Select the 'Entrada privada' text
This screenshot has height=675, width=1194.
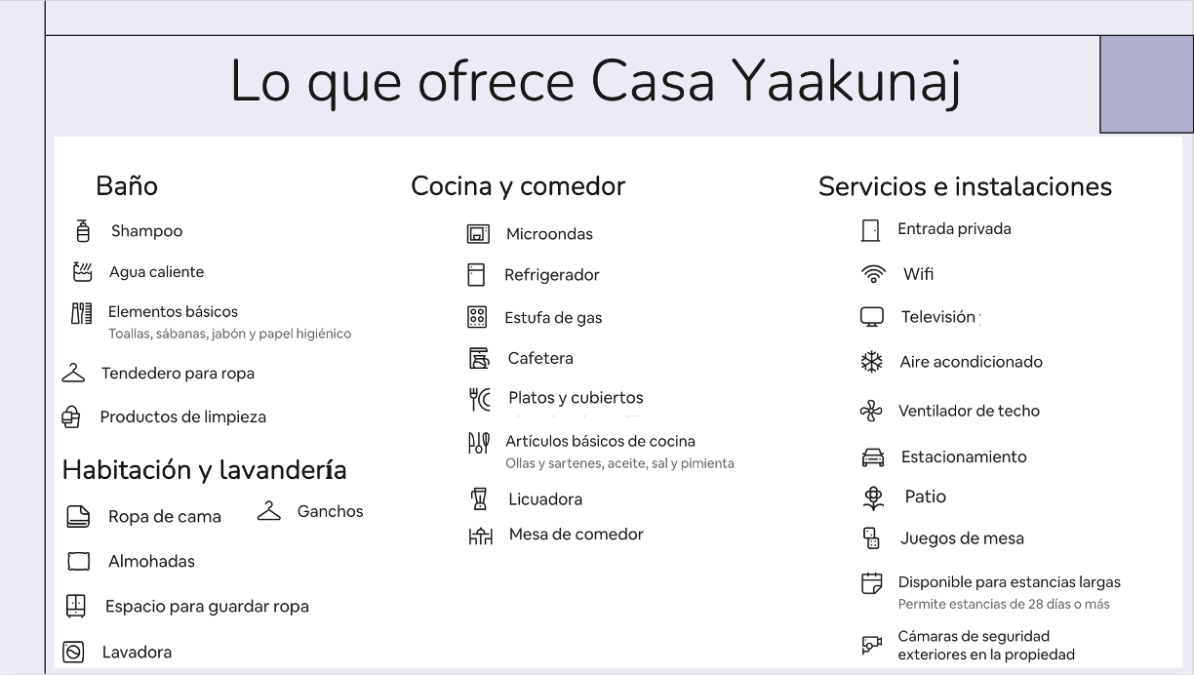tap(954, 229)
